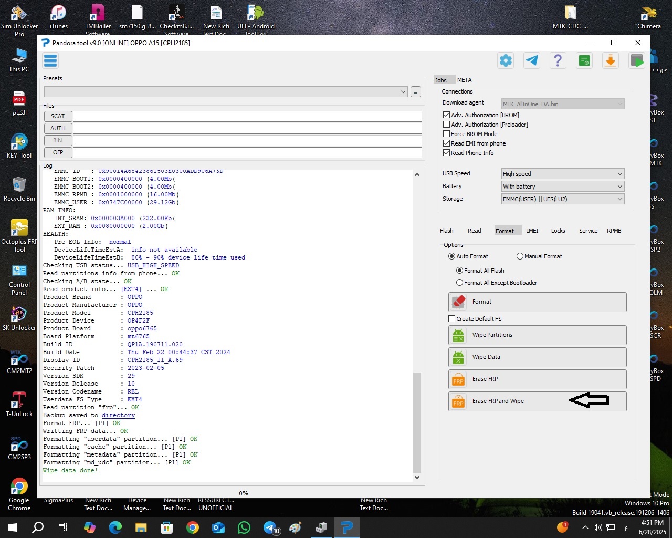The image size is (672, 538).
Task: Select the CM2MT2 desktop icon
Action: 19,361
